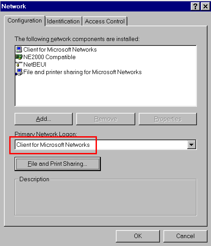Dismiss the dialog with Cancel
This screenshot has width=211, height=246.
point(185,236)
